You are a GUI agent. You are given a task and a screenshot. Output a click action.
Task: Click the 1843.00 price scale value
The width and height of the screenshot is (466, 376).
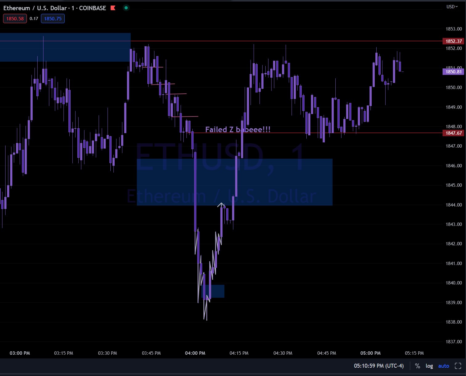click(454, 224)
